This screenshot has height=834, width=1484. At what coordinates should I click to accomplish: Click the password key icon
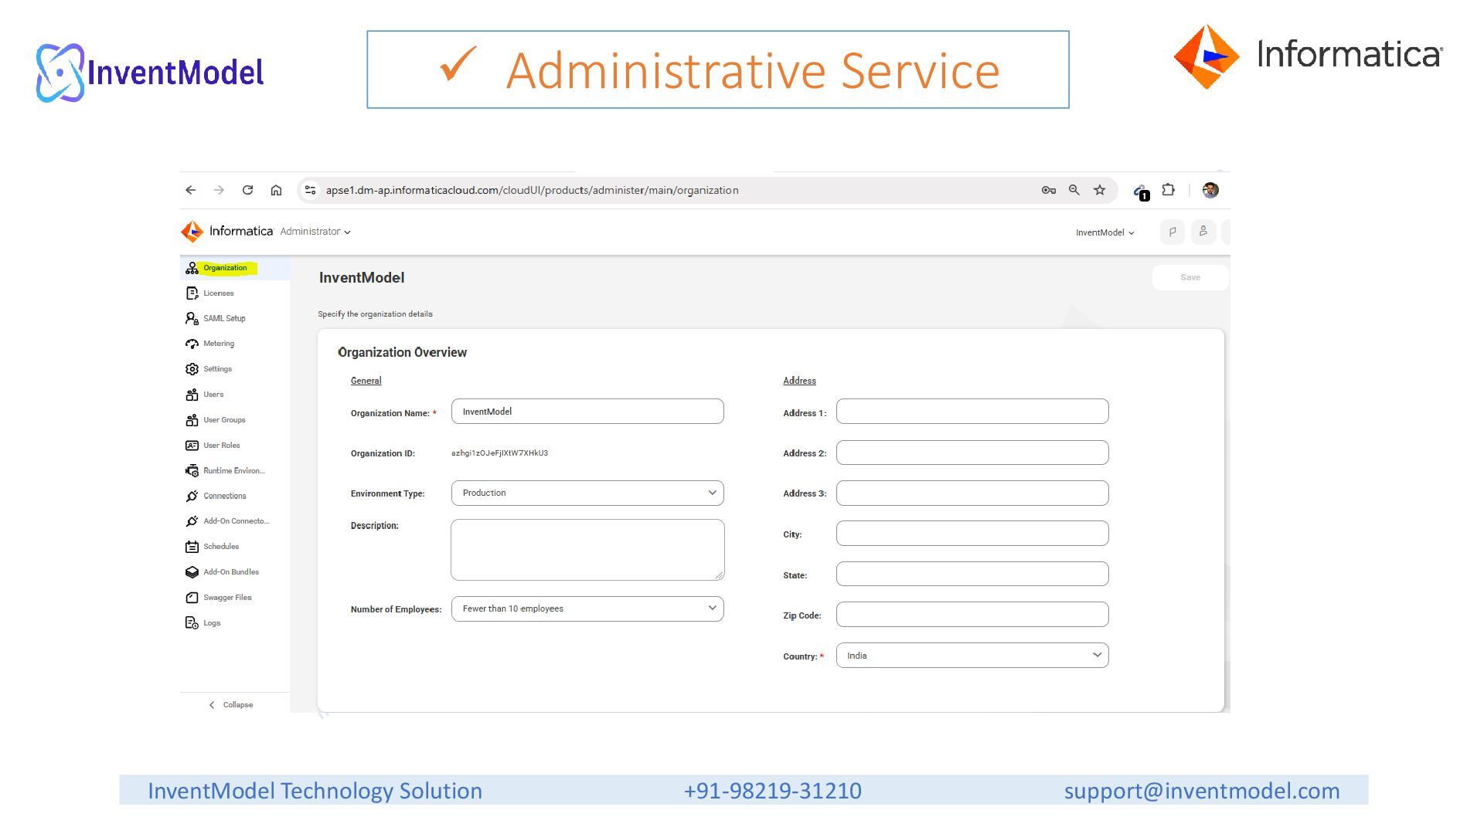(1048, 190)
